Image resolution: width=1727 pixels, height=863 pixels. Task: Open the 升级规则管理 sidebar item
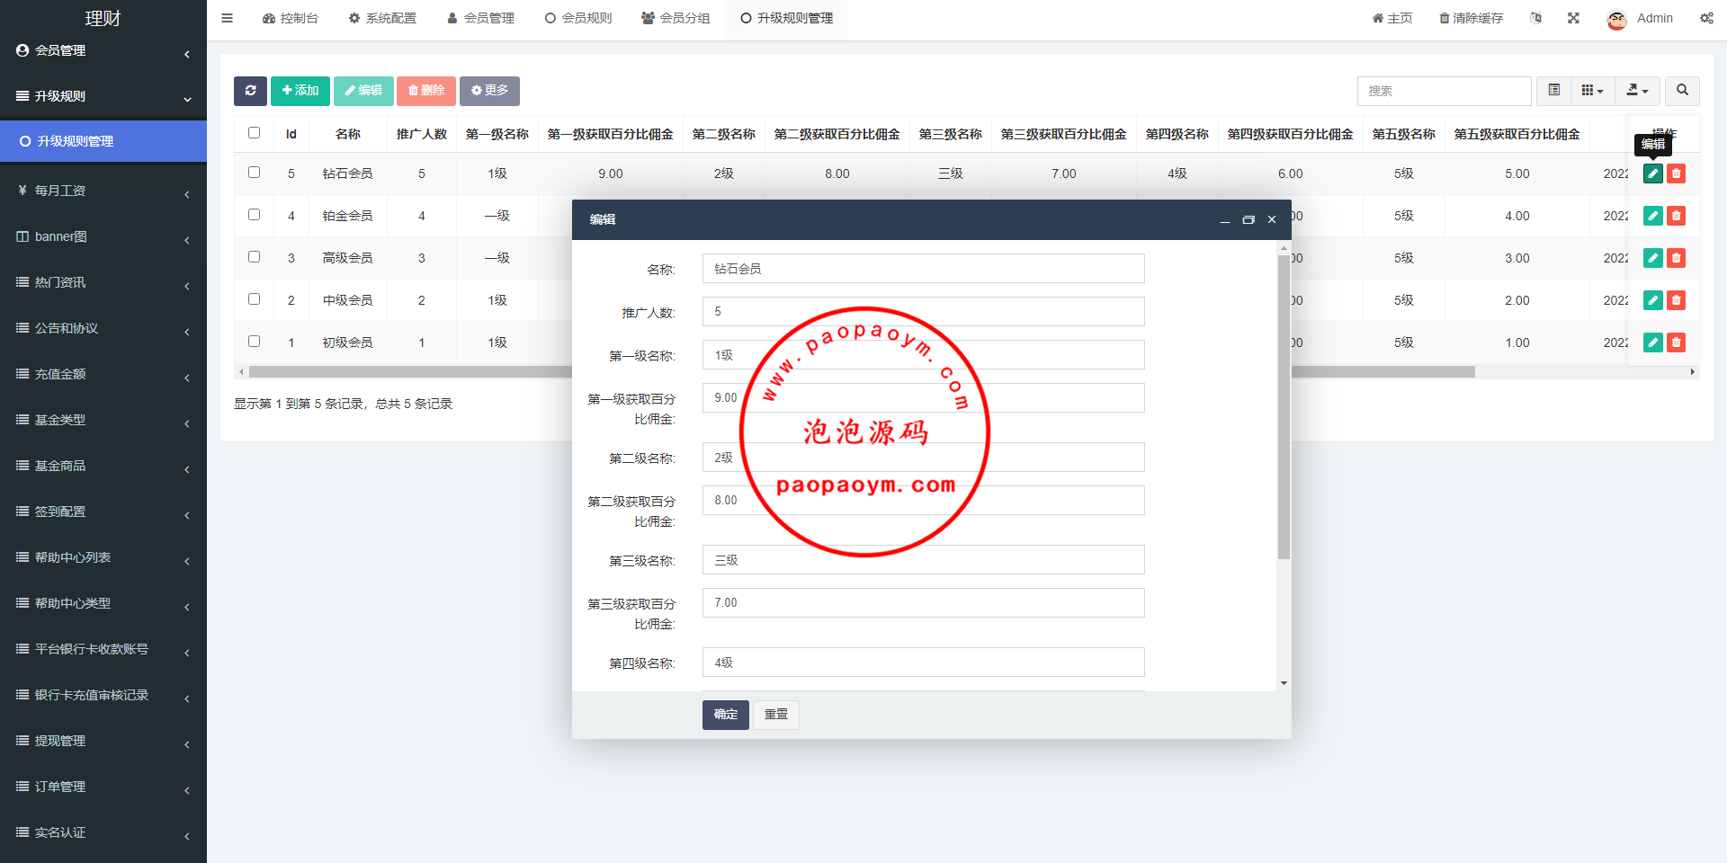click(103, 141)
